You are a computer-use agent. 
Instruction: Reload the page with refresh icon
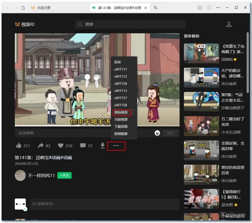pyautogui.click(x=23, y=8)
